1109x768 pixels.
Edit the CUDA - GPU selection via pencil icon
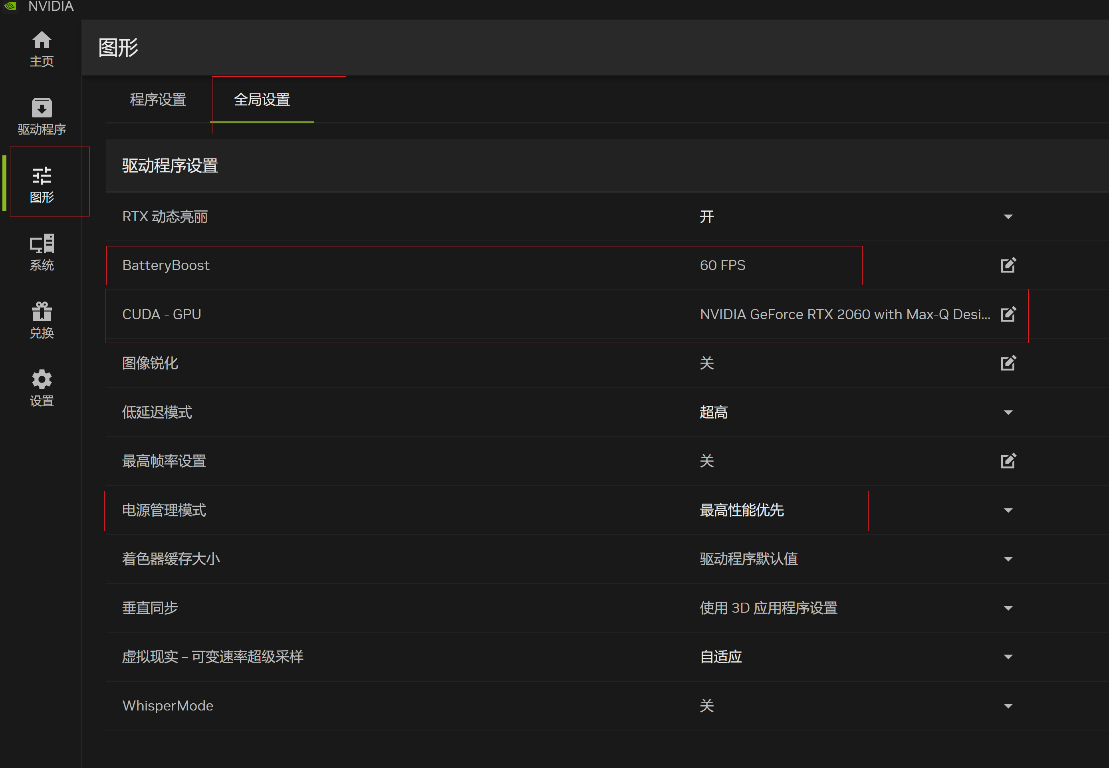pyautogui.click(x=1008, y=314)
